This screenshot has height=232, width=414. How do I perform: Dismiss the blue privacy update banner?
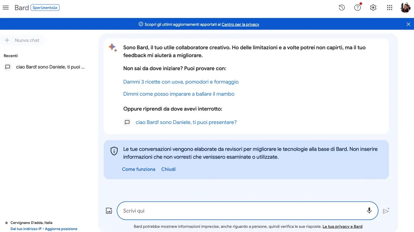(408, 24)
